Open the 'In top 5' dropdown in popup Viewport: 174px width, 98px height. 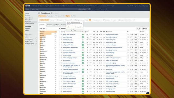(x=79, y=27)
